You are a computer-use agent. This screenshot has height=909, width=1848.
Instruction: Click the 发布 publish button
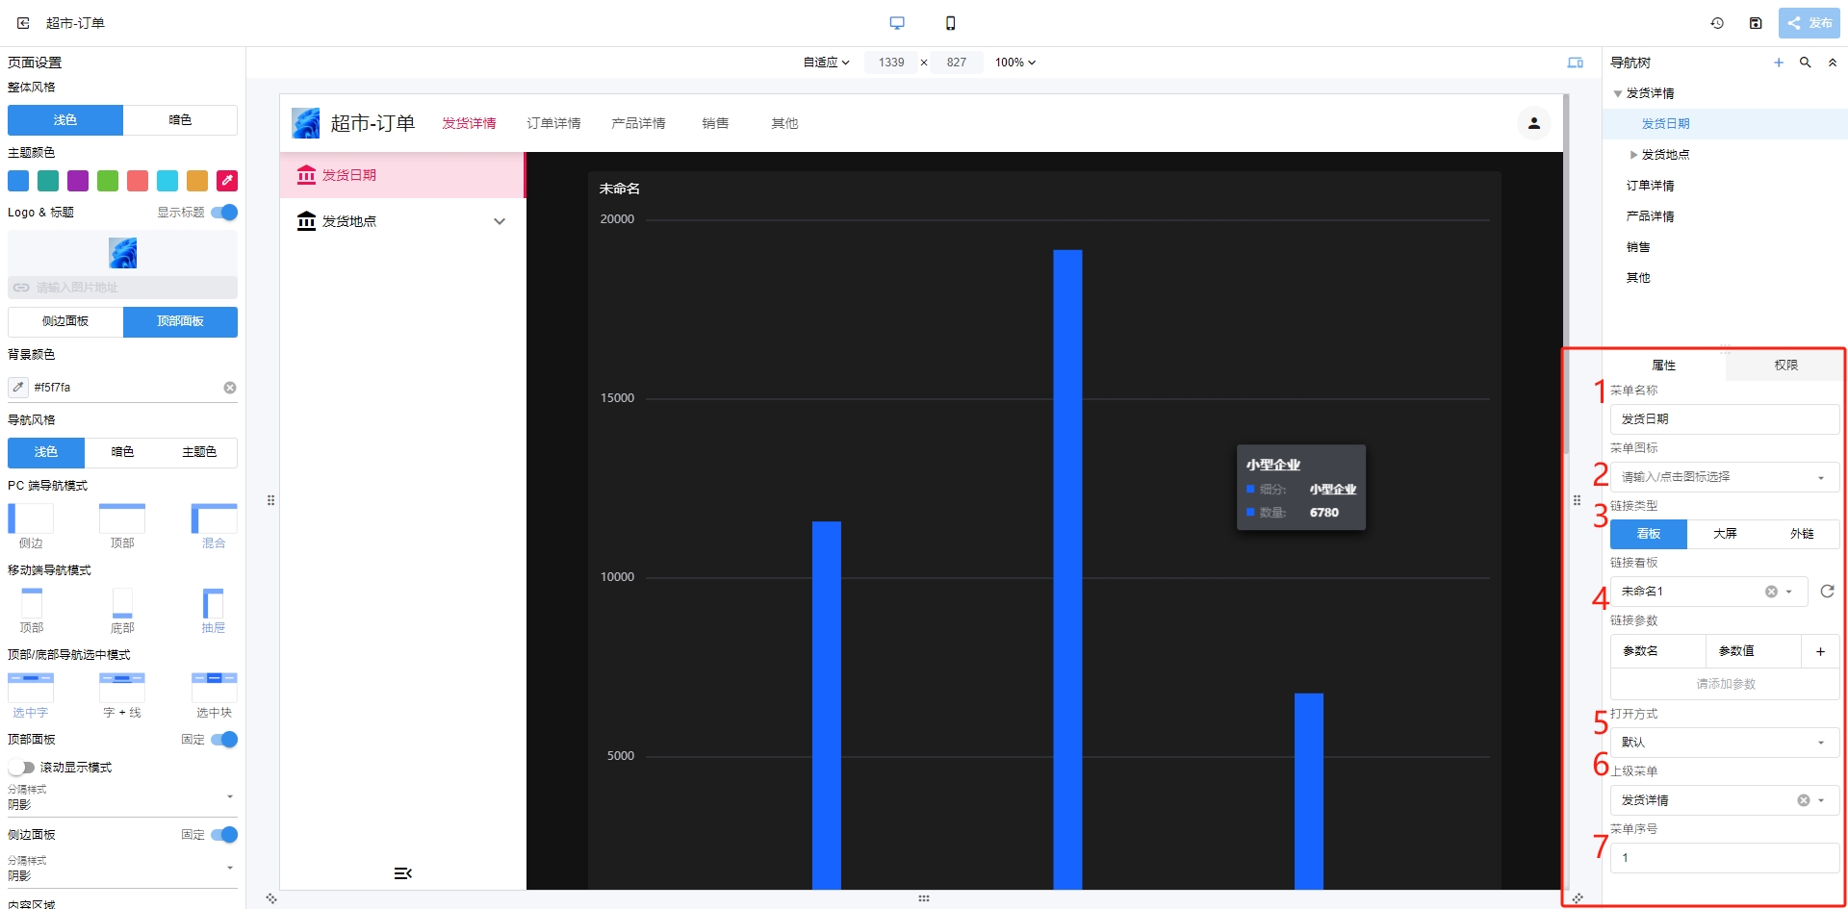[1809, 23]
